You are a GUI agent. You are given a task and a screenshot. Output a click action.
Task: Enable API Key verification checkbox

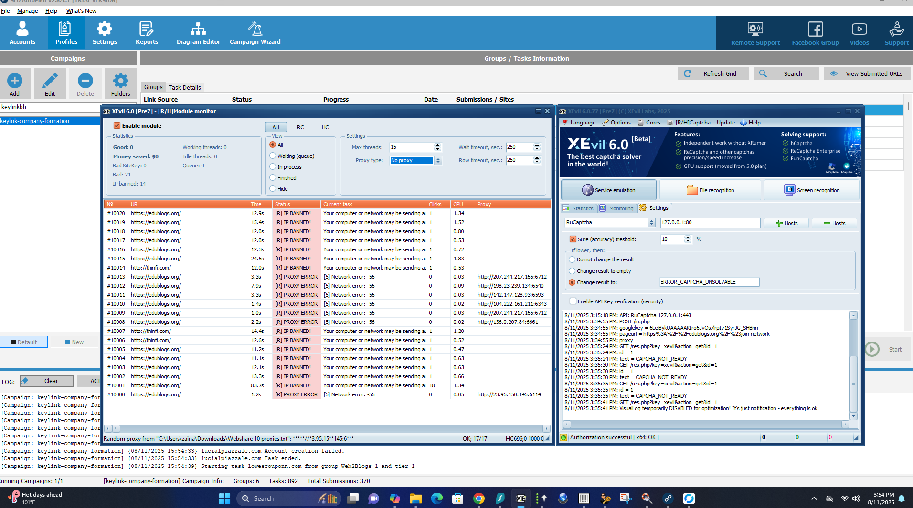(573, 301)
